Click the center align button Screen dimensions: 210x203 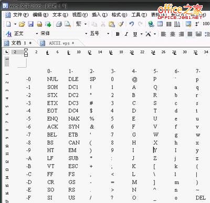pyautogui.click(x=172, y=34)
